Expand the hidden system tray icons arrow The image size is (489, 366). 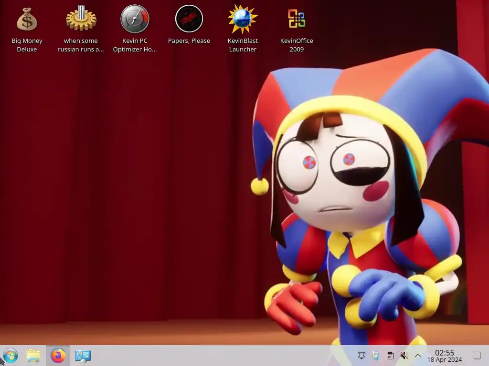[418, 356]
